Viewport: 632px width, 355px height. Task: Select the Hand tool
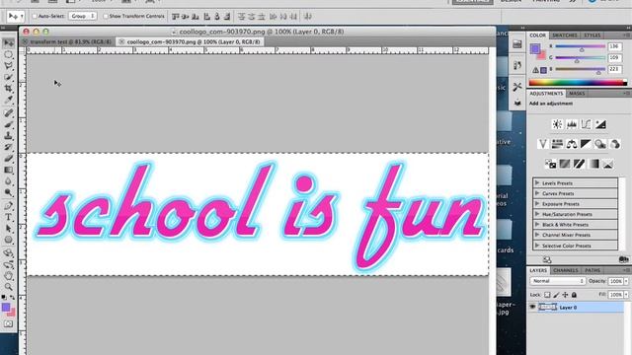pyautogui.click(x=9, y=276)
